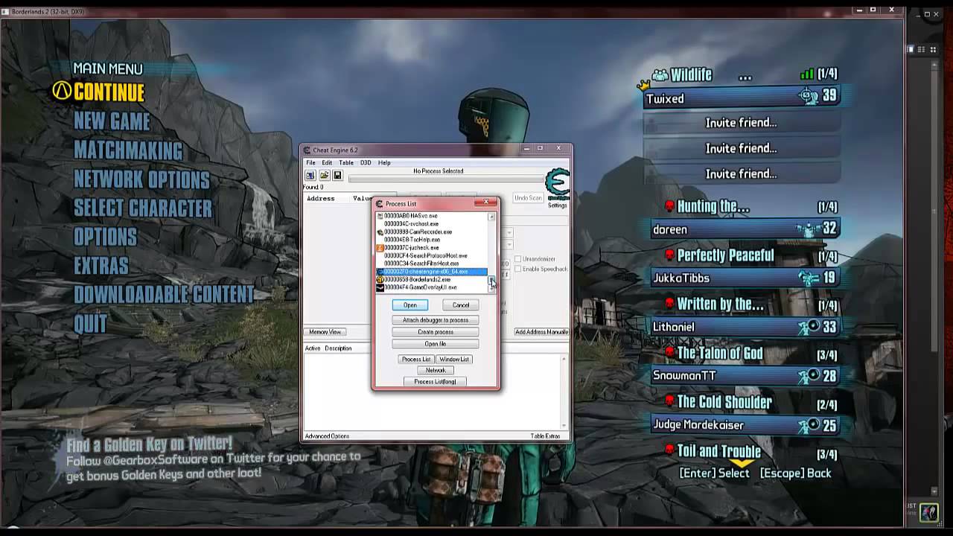Toggle the Unrandomizer checkbox

[x=518, y=259]
